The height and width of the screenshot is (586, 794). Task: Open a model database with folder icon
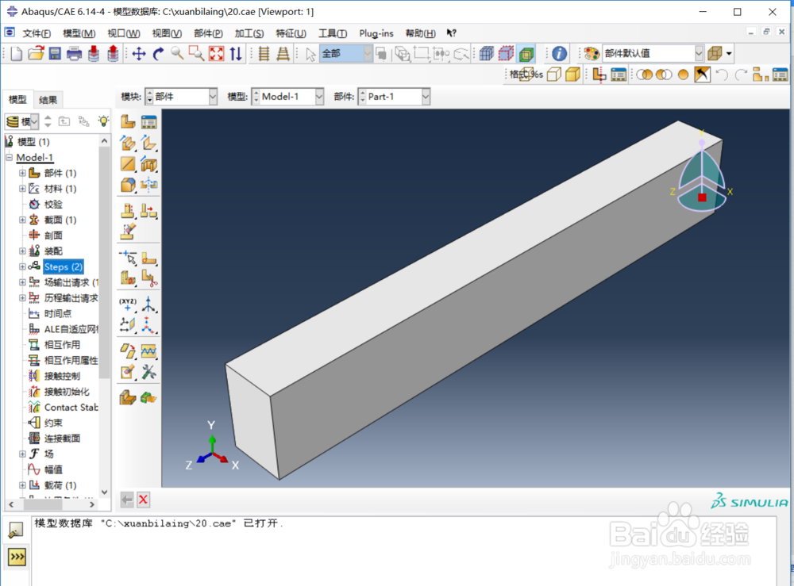coord(36,53)
